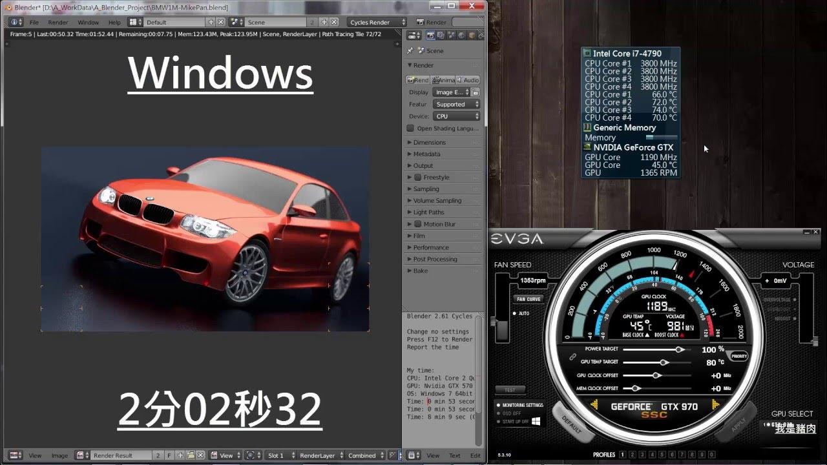Screen dimensions: 827x465
Task: Open the Render Layers properties tab
Action: click(441, 35)
